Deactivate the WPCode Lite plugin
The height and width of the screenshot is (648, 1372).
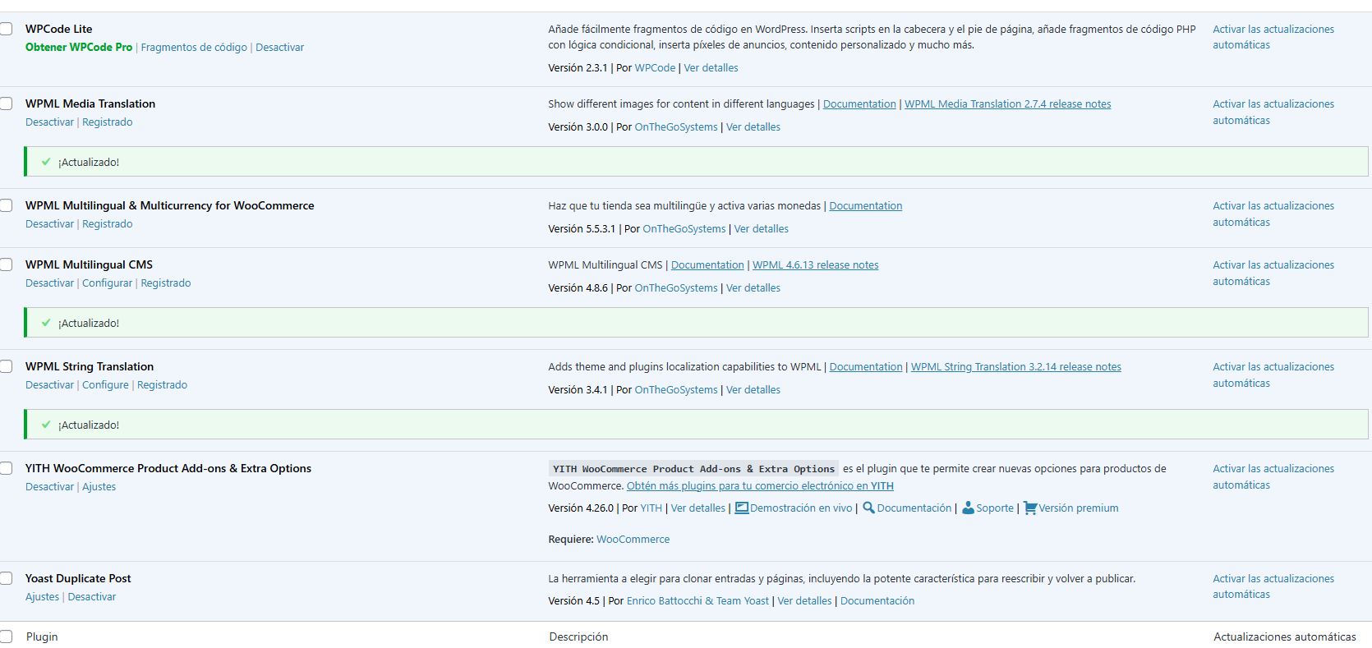(279, 48)
